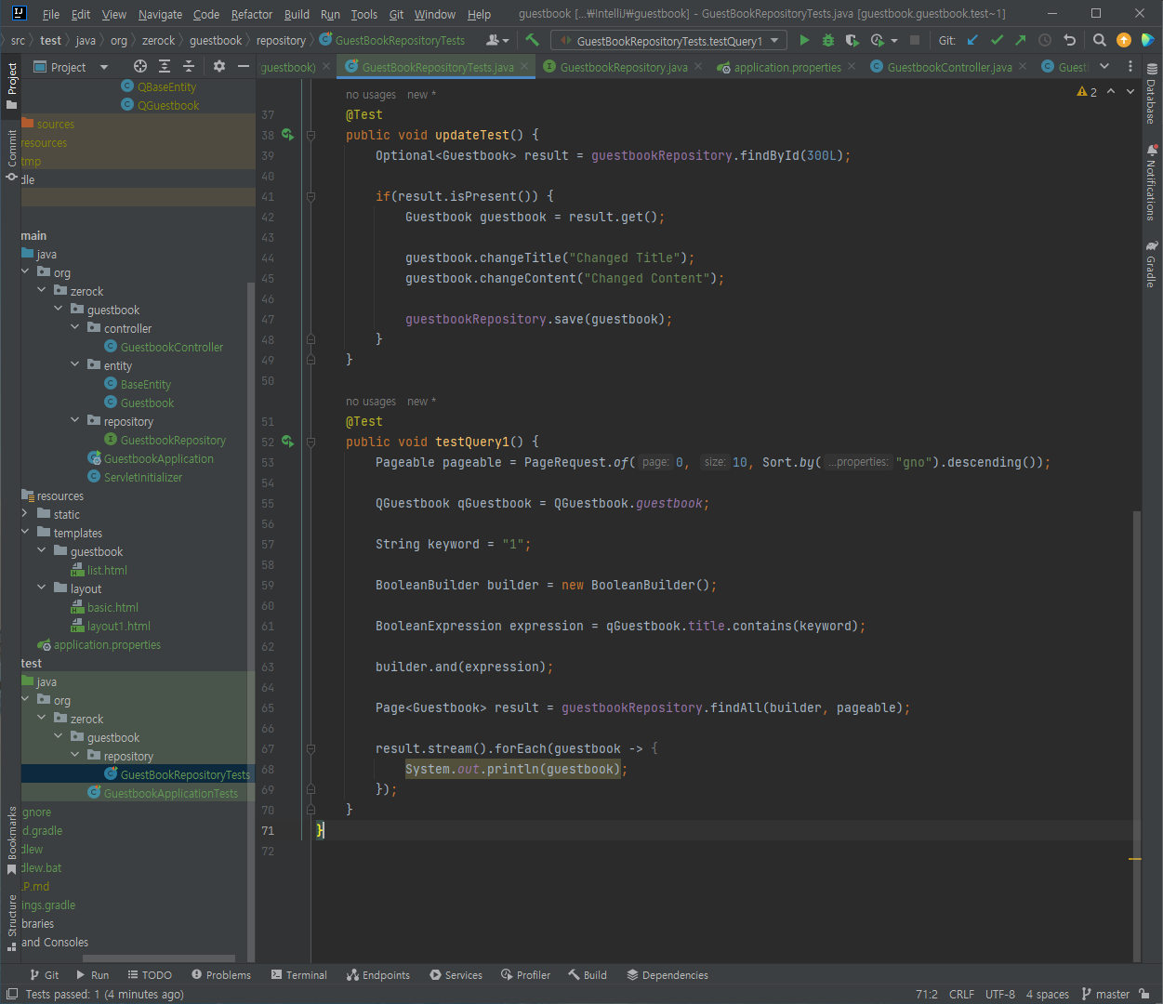Select list.html in project tree

click(107, 570)
